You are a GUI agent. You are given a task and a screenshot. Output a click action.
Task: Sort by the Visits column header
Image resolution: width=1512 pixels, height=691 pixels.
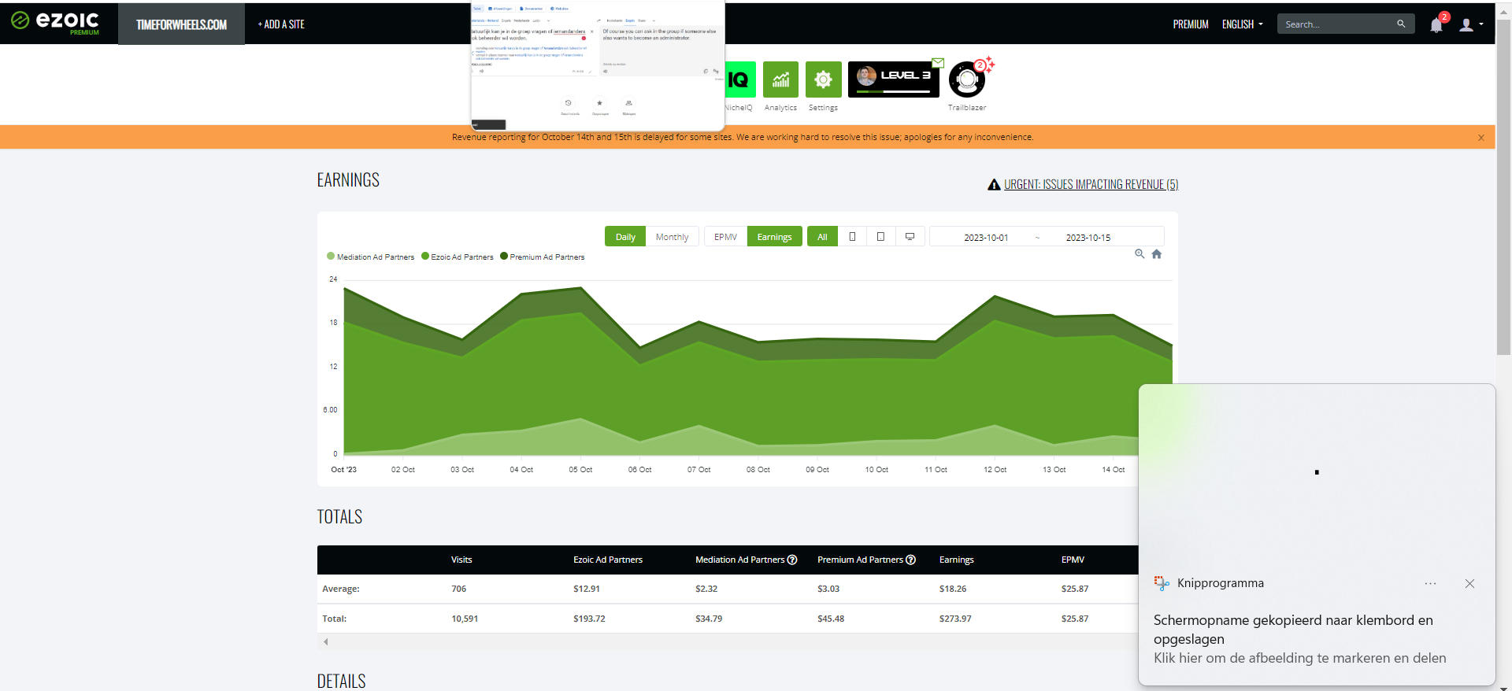(x=461, y=560)
